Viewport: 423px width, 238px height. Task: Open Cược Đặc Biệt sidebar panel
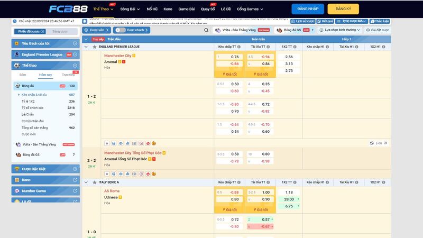[x=45, y=169]
